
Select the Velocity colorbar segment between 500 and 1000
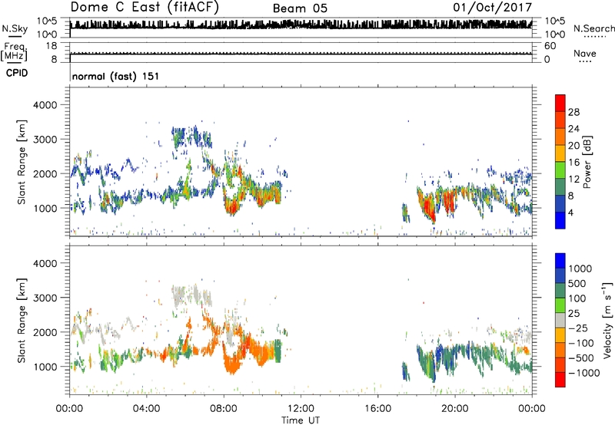[x=560, y=276]
